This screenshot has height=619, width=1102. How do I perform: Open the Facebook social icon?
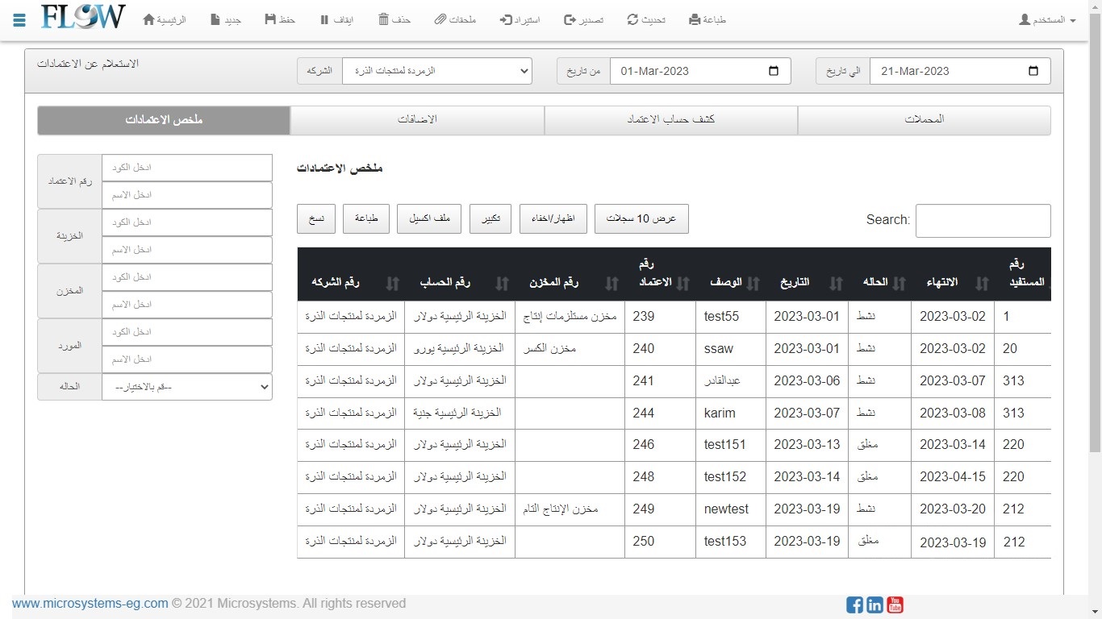click(x=854, y=604)
